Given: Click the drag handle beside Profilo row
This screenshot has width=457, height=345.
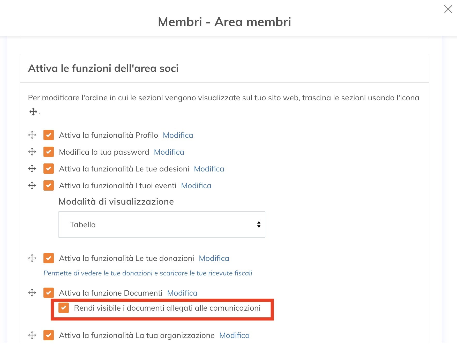Looking at the screenshot, I should tap(32, 135).
